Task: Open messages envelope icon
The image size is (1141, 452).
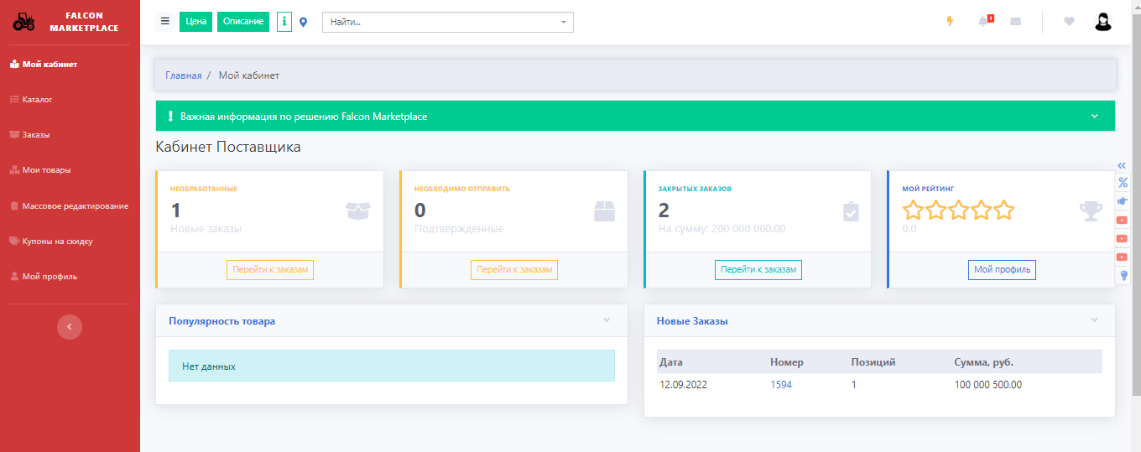Action: click(1016, 22)
